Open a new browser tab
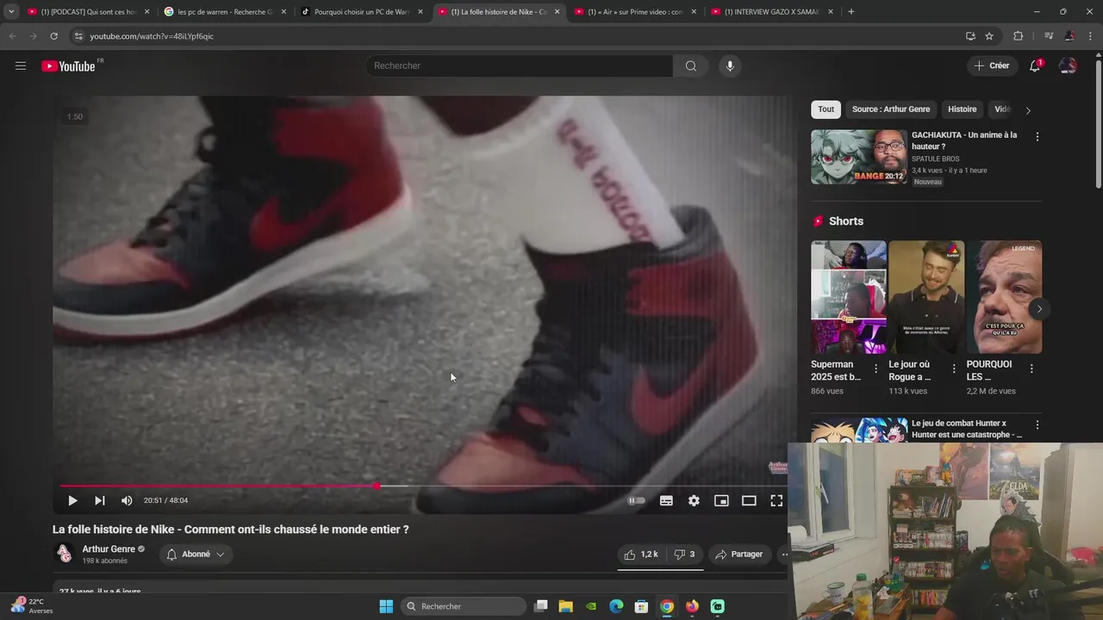 click(851, 12)
